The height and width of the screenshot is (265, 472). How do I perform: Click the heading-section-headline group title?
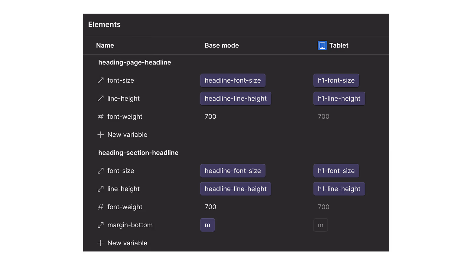(138, 153)
